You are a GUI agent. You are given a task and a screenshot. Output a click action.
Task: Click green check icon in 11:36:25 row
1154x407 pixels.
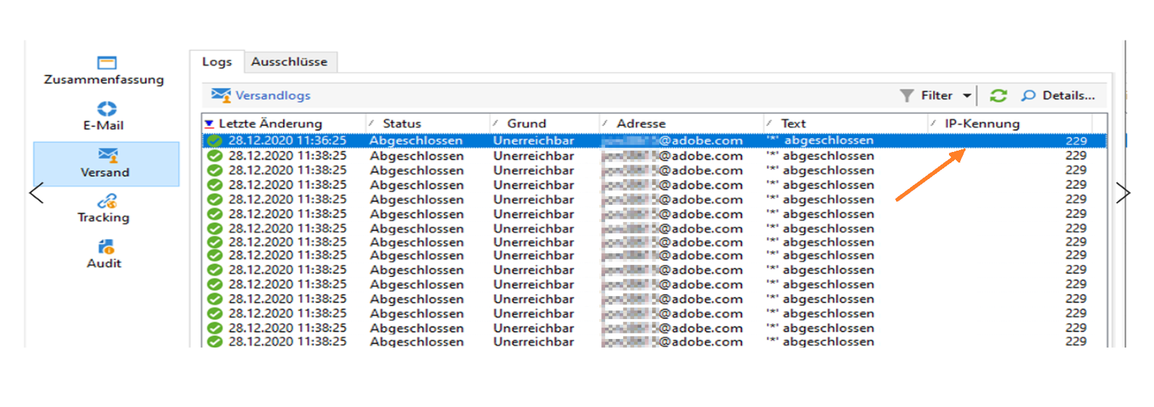pos(214,141)
